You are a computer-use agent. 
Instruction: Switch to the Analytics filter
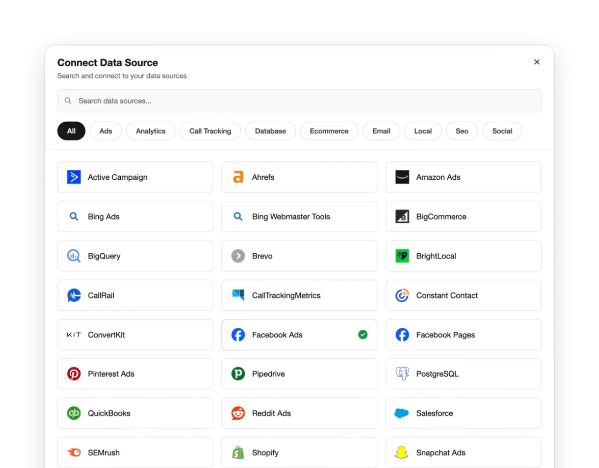(x=151, y=131)
